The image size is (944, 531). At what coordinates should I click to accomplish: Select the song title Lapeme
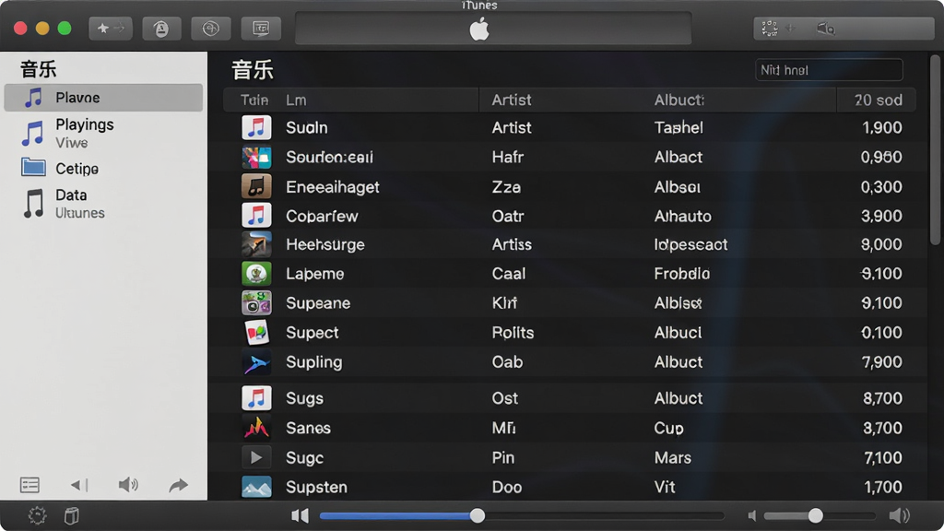315,273
